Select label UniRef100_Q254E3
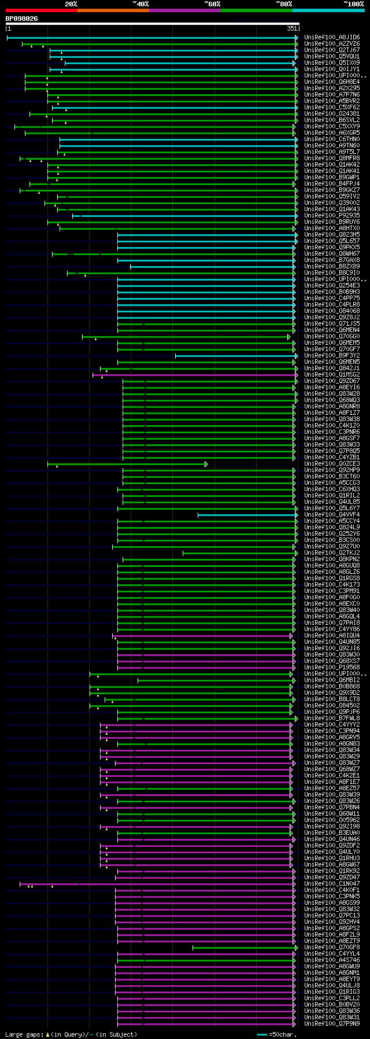 [332, 286]
